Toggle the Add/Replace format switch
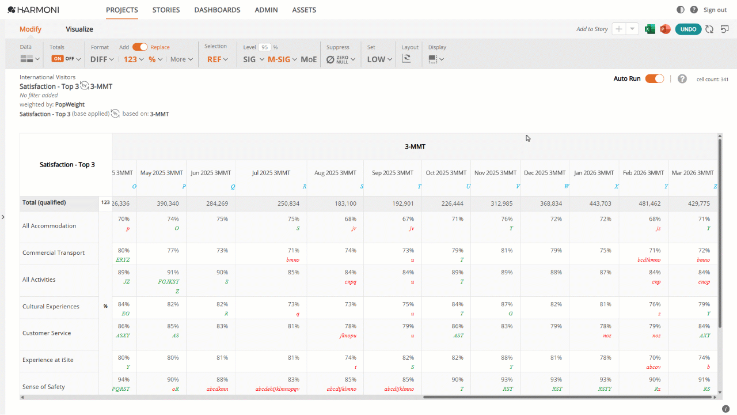Screen dimensions: 737x415 tap(140, 47)
